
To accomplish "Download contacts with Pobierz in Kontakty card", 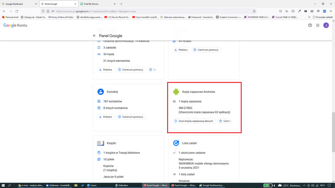I will pos(106,117).
